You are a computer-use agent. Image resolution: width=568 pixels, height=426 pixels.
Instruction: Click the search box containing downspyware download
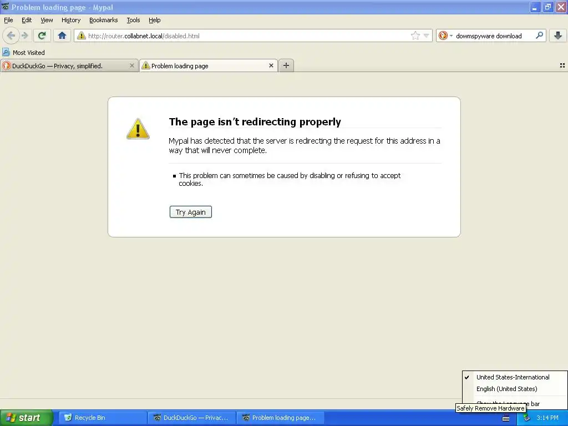(493, 35)
